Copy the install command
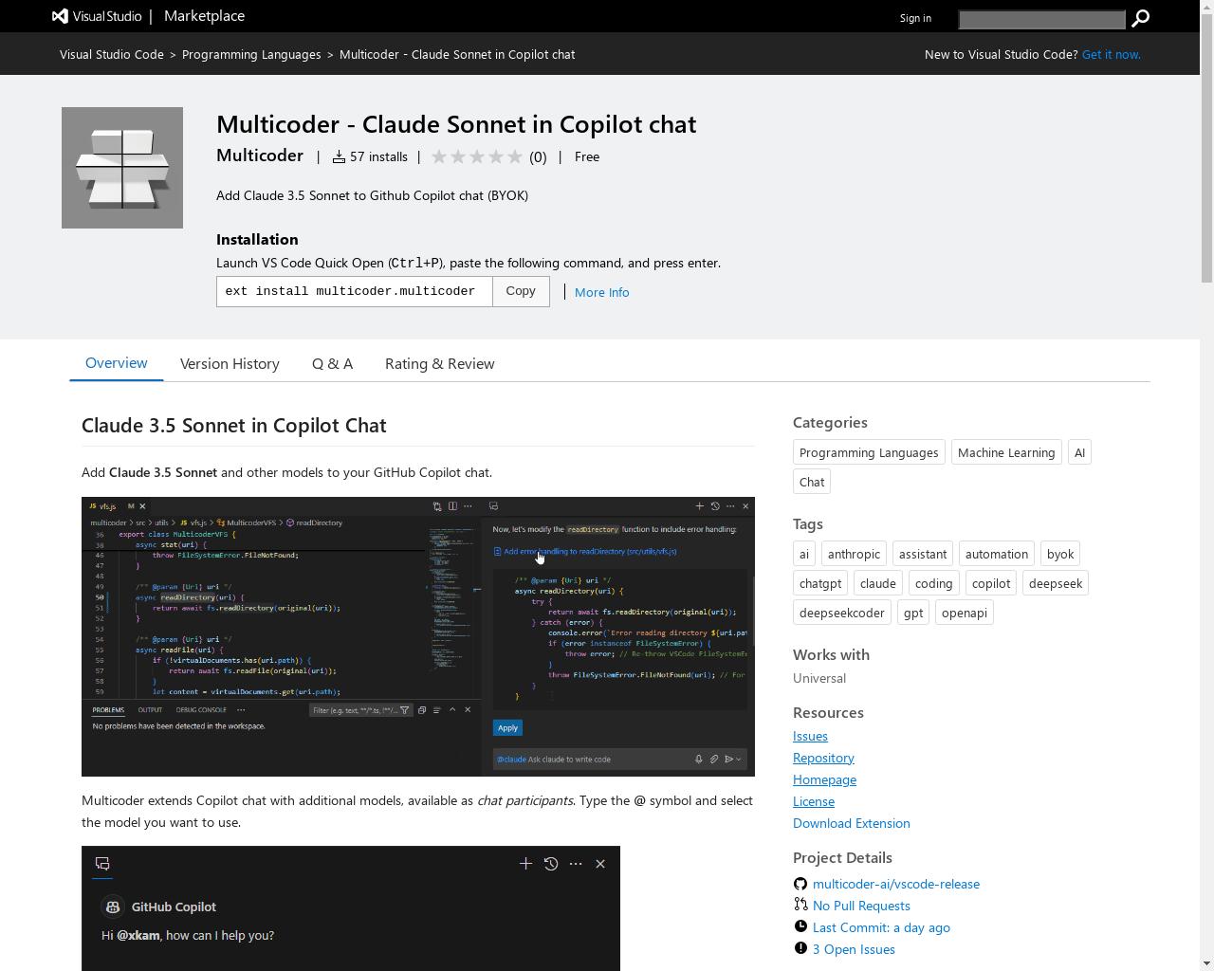The width and height of the screenshot is (1214, 971). click(x=521, y=291)
